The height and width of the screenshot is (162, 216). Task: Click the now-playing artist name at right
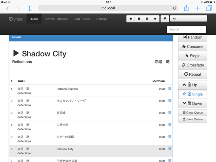[x=162, y=62]
